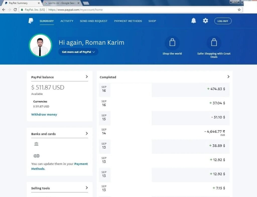The image size is (257, 197).
Task: Expand the Completed transactions chevron
Action: pyautogui.click(x=228, y=77)
